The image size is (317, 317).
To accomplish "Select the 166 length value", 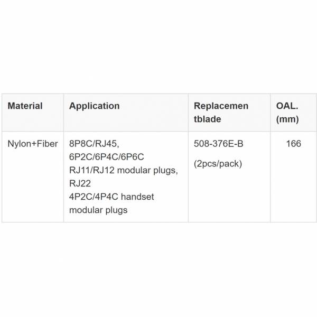I will [x=293, y=144].
